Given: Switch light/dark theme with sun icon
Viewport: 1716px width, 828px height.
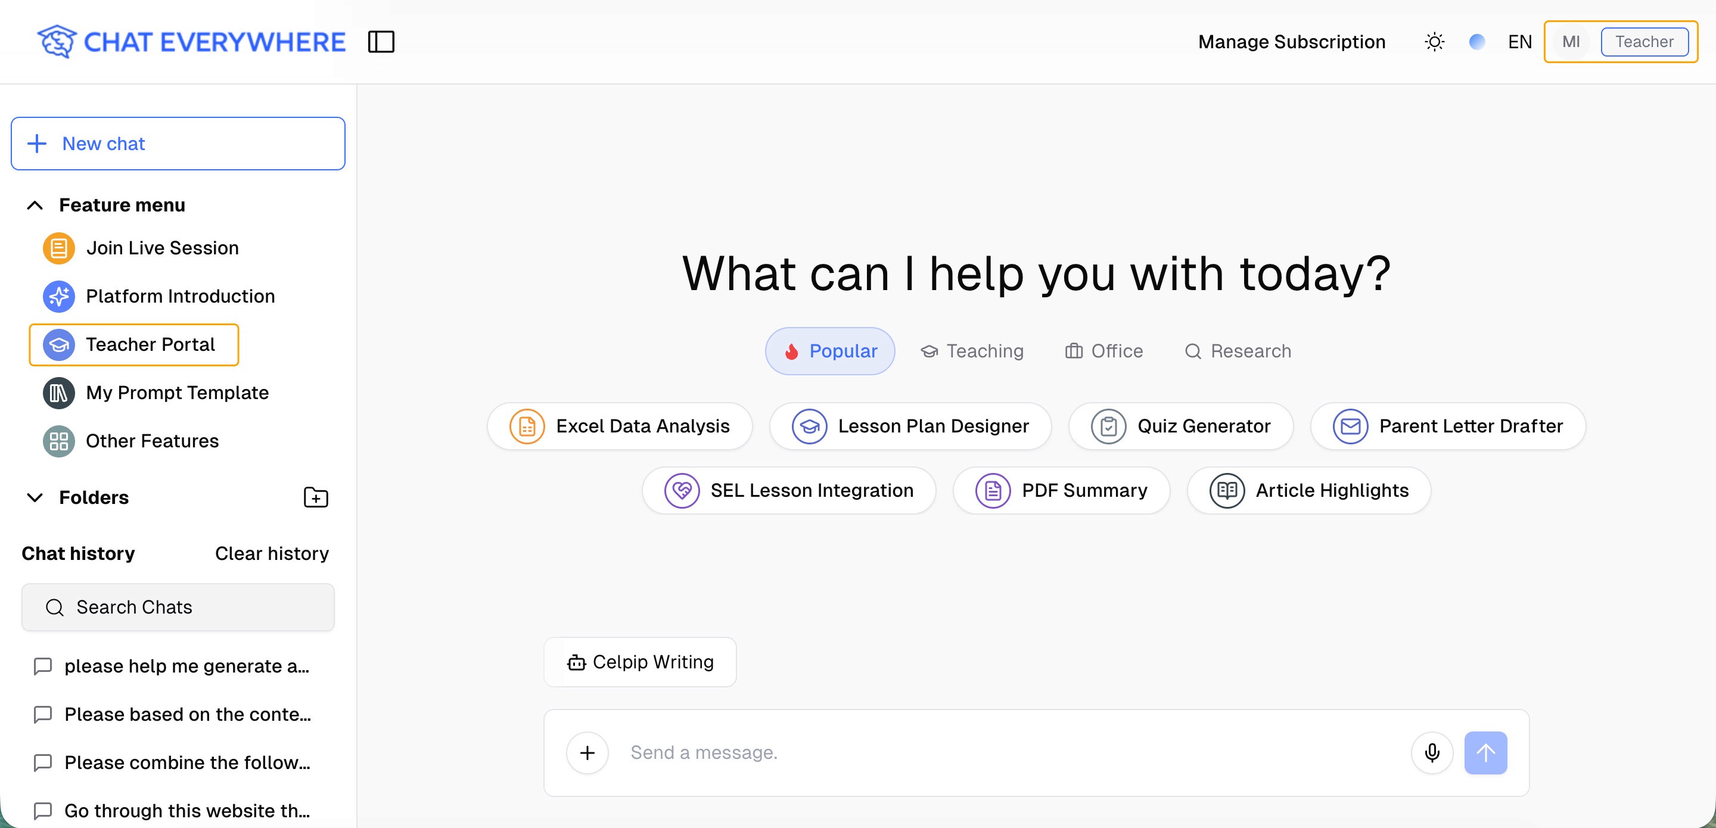Looking at the screenshot, I should [1434, 42].
